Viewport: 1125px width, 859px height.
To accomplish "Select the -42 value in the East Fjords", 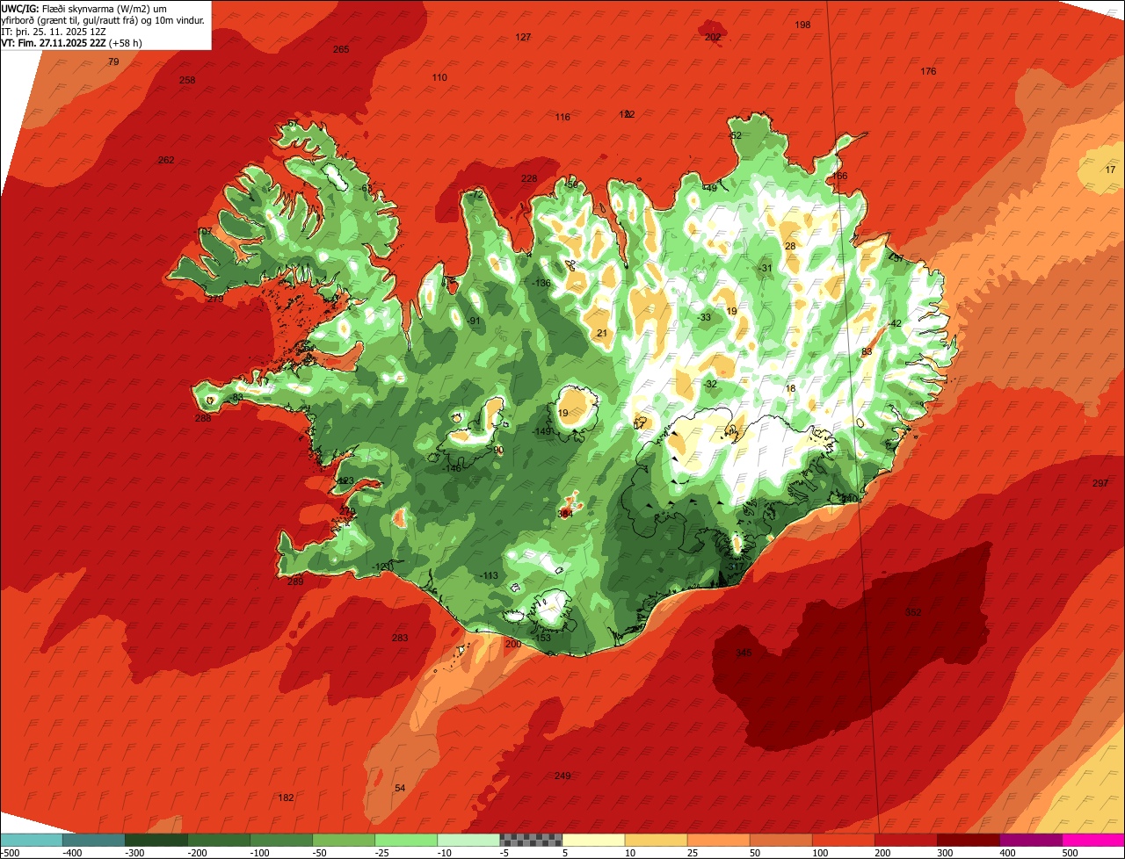I will pos(895,323).
